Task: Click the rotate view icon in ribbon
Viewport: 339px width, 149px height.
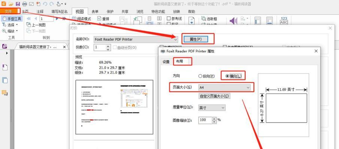Action: coord(137,21)
